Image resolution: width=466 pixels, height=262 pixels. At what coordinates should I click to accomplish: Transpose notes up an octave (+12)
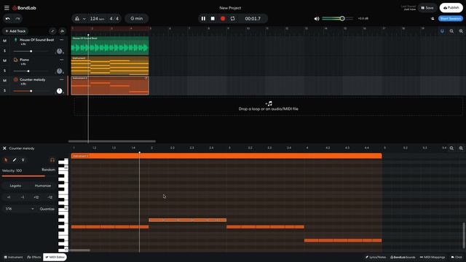[36, 197]
